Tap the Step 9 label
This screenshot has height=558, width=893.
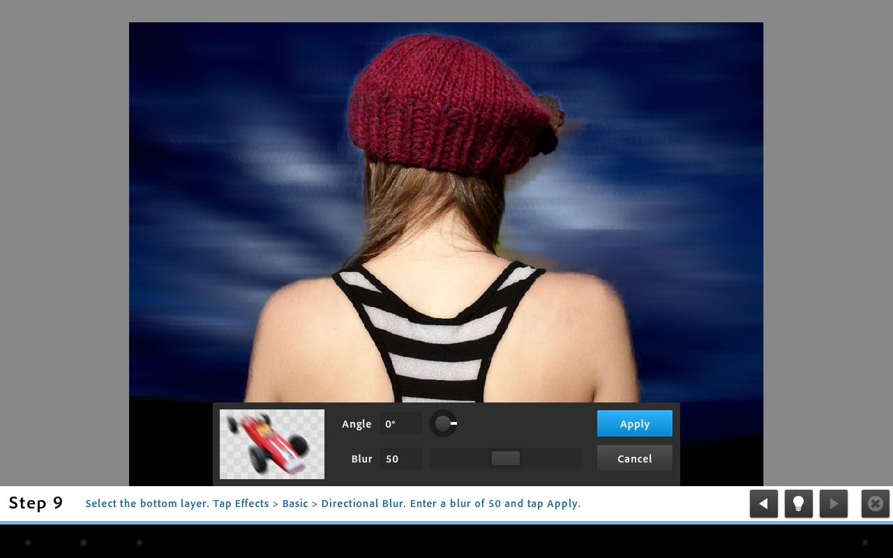point(36,503)
